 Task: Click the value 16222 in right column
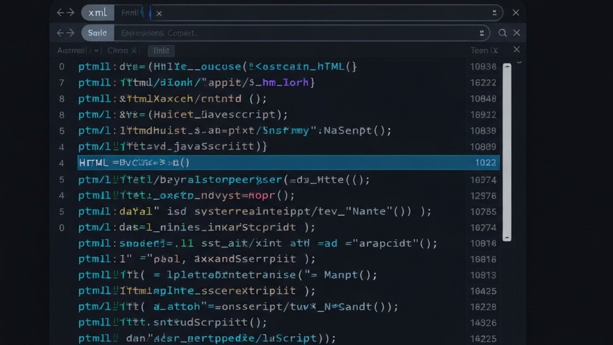(483, 83)
